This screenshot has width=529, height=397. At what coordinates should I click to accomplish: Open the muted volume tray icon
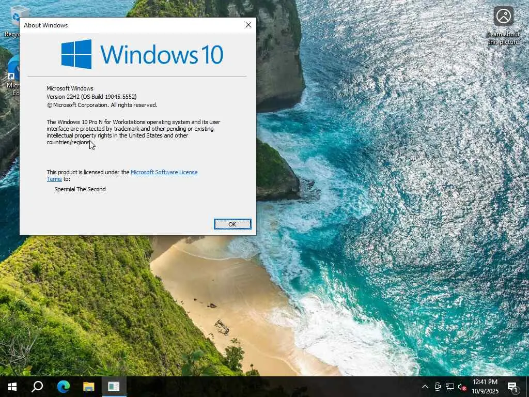(x=462, y=387)
